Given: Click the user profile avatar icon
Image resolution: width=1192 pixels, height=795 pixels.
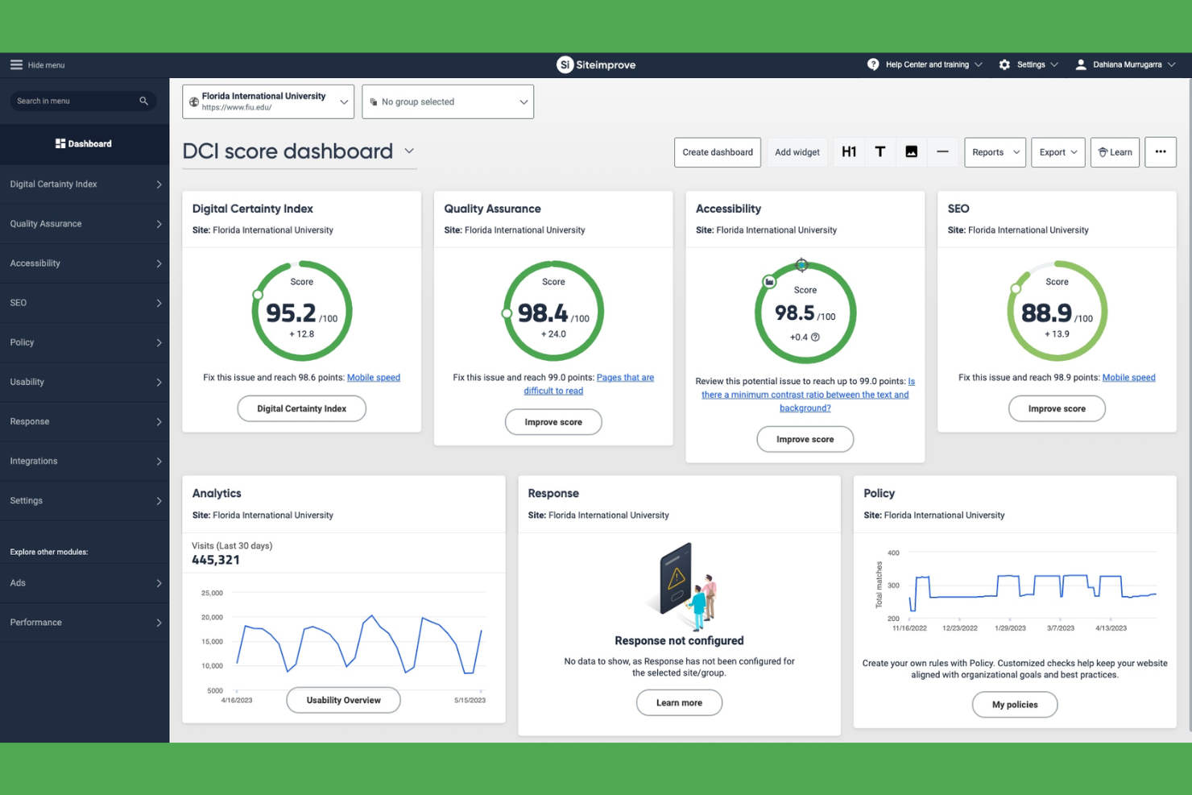Looking at the screenshot, I should 1081,64.
